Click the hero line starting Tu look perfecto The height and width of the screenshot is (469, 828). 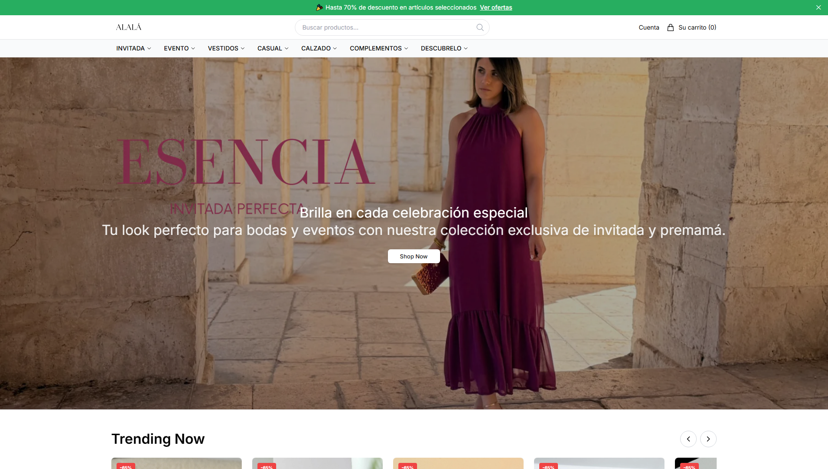point(414,230)
